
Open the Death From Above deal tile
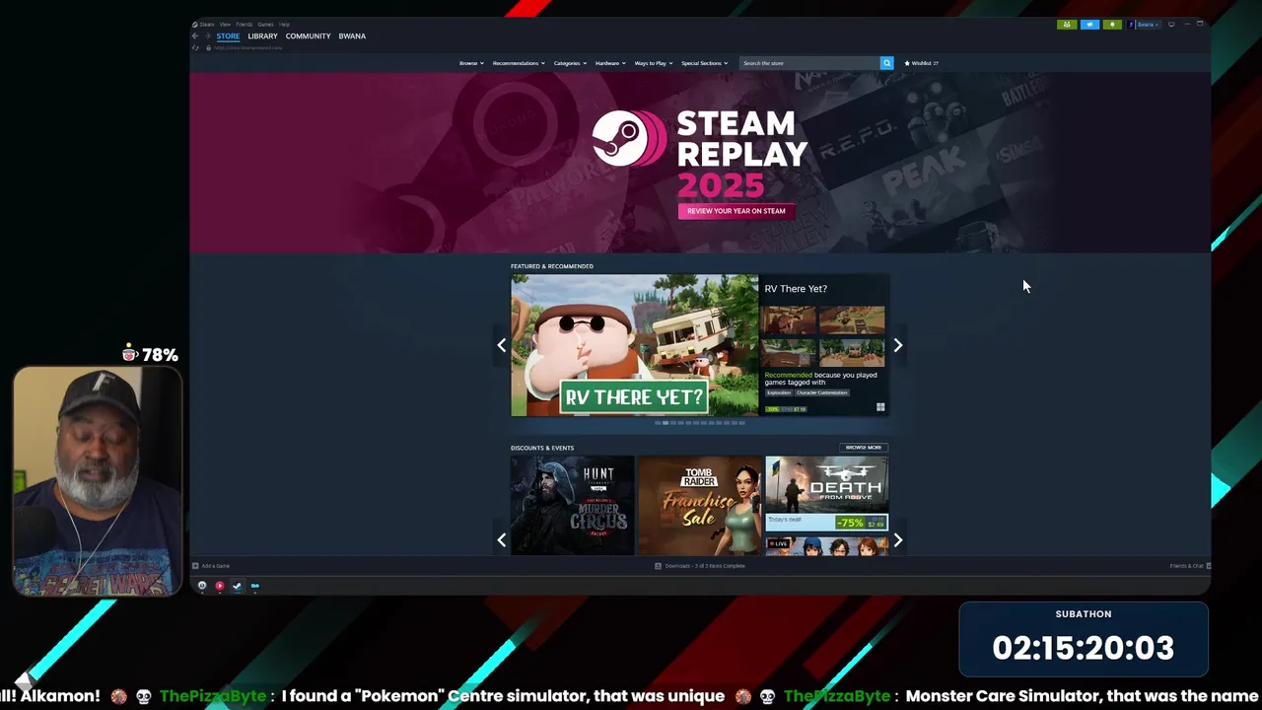[x=826, y=493]
